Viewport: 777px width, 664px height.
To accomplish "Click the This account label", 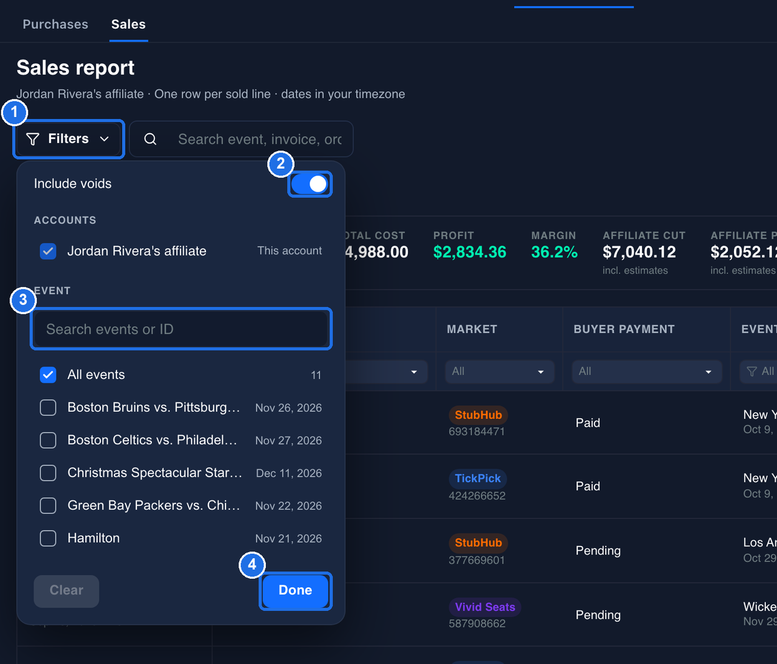I will [290, 251].
